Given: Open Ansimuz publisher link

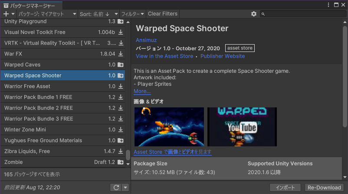Looking at the screenshot, I should [146, 40].
